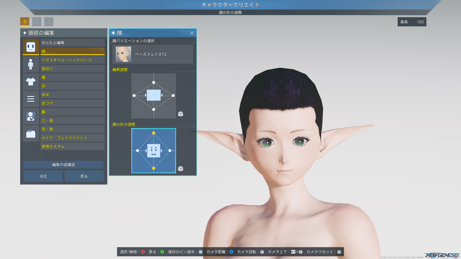Switch to page tab 3

(x=49, y=22)
